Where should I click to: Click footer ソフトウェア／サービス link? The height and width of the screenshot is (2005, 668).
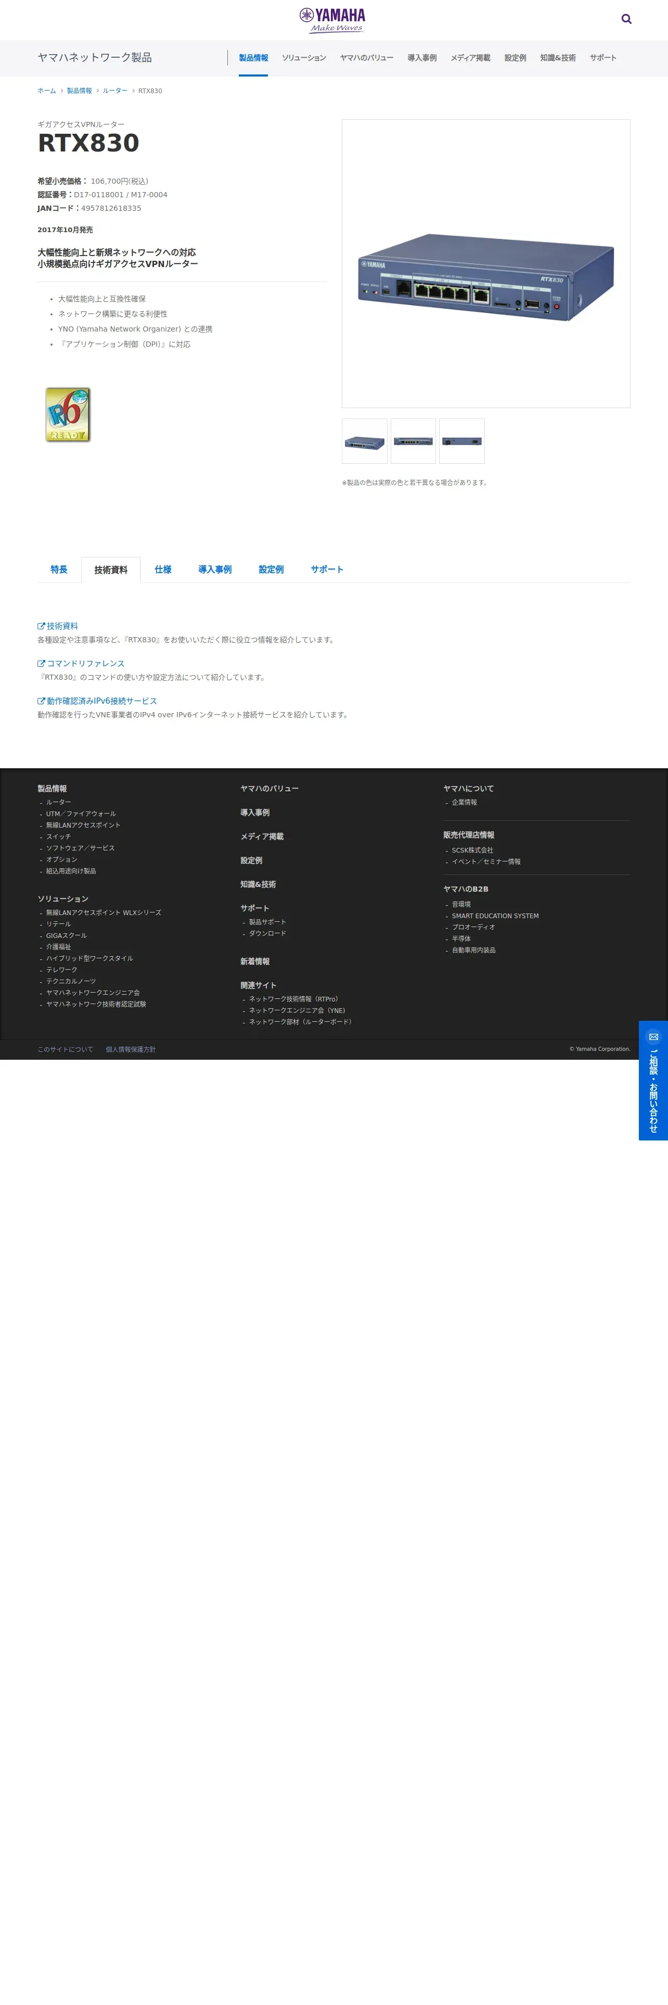point(80,848)
